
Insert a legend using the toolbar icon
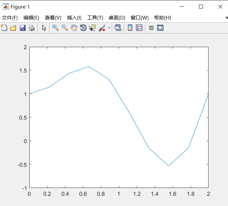[x=139, y=28]
